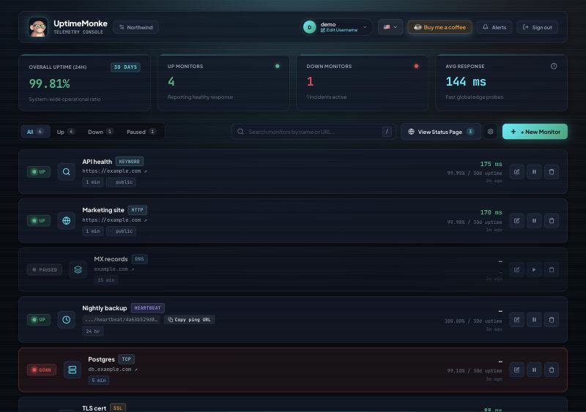This screenshot has height=412, width=586.
Task: Resume the paused MX records monitor
Action: point(534,270)
